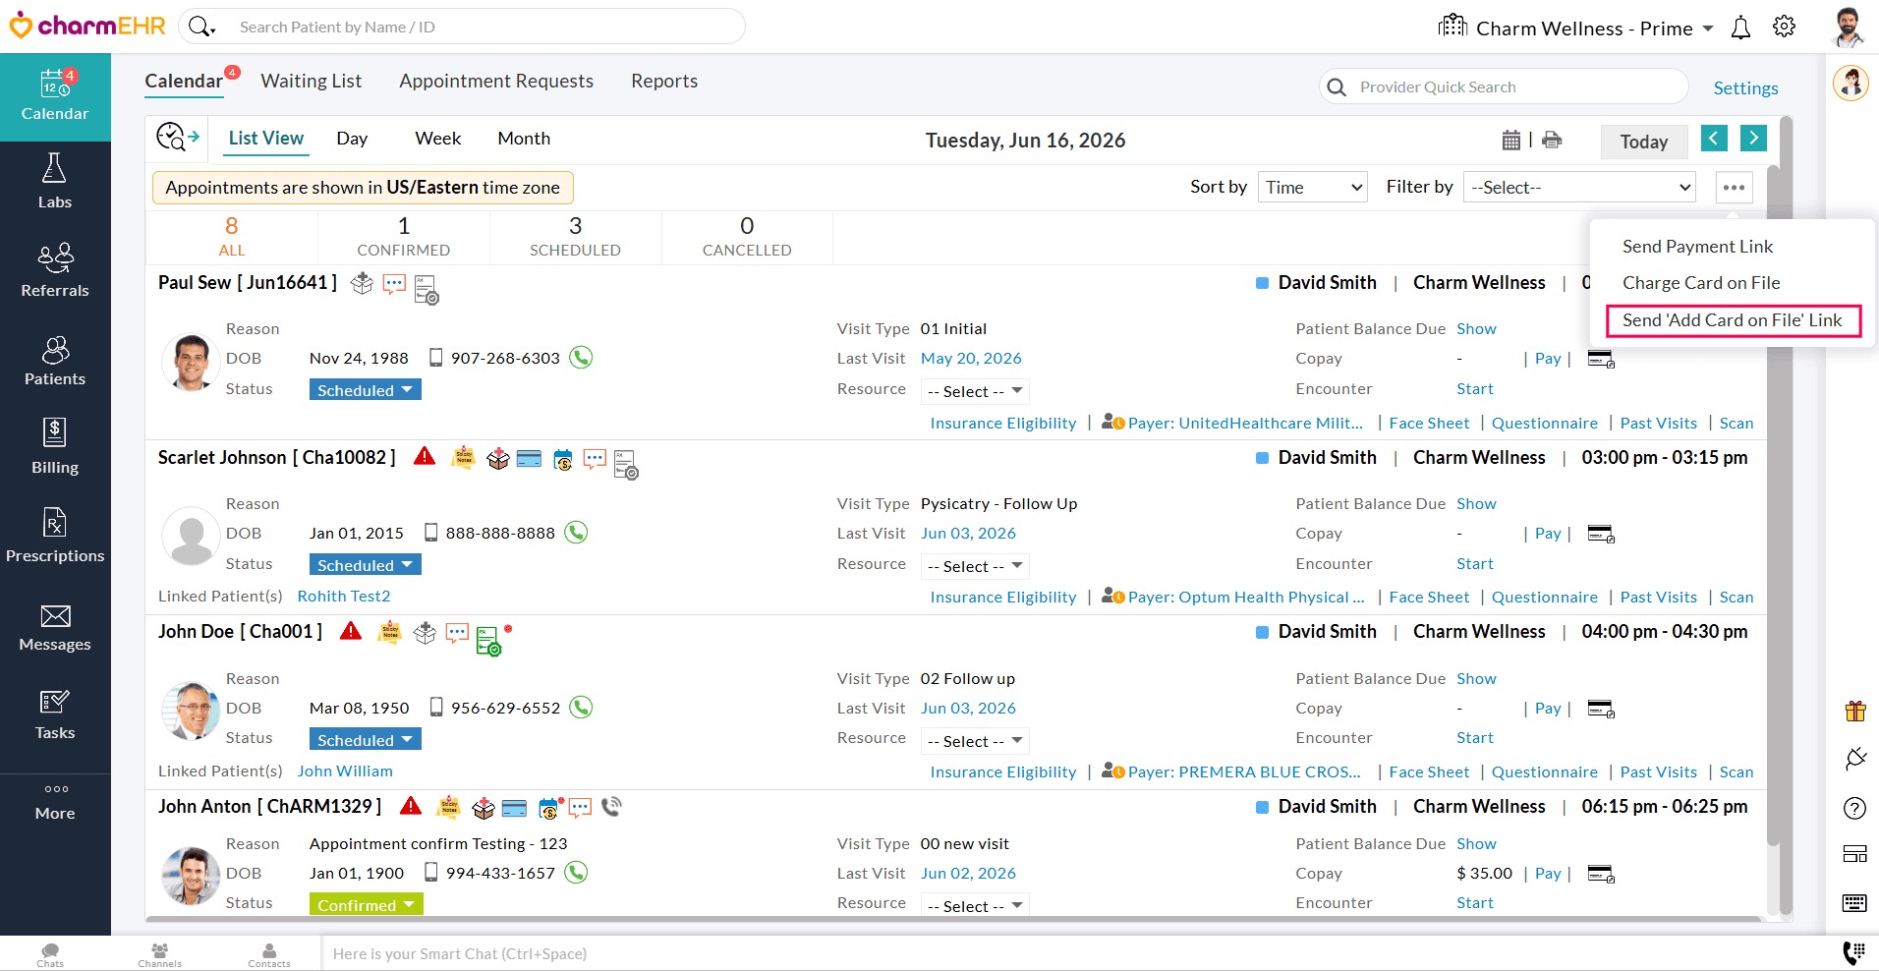Viewport: 1879px width, 971px height.
Task: Focus the Provider Quick Search box
Action: [x=1504, y=86]
